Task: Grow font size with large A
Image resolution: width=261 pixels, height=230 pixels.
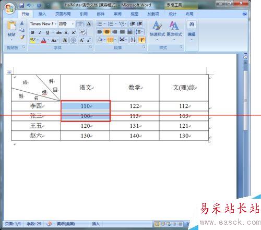Action: [81, 40]
